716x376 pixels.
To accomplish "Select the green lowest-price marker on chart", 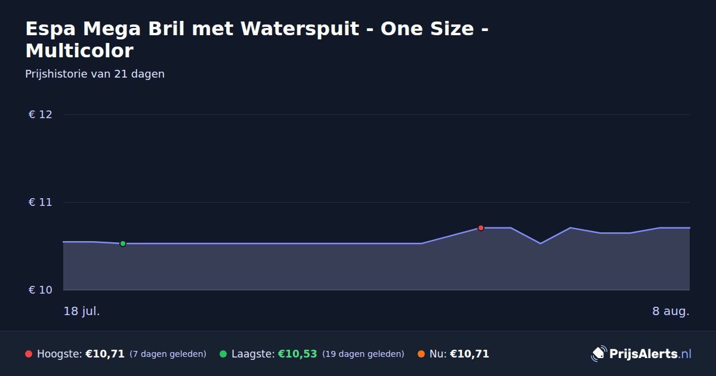I will (x=123, y=244).
